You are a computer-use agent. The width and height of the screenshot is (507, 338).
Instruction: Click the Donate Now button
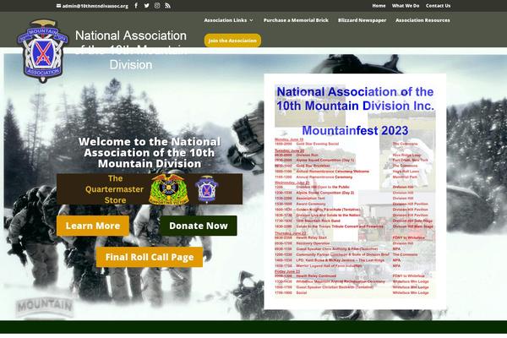pyautogui.click(x=199, y=226)
